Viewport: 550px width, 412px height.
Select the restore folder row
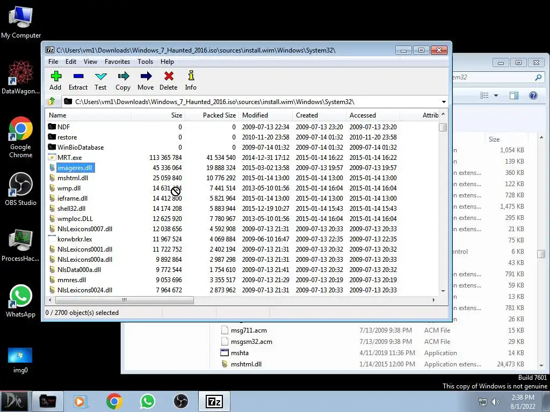pos(242,137)
